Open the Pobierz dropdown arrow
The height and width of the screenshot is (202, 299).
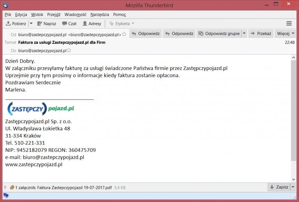pyautogui.click(x=31, y=24)
